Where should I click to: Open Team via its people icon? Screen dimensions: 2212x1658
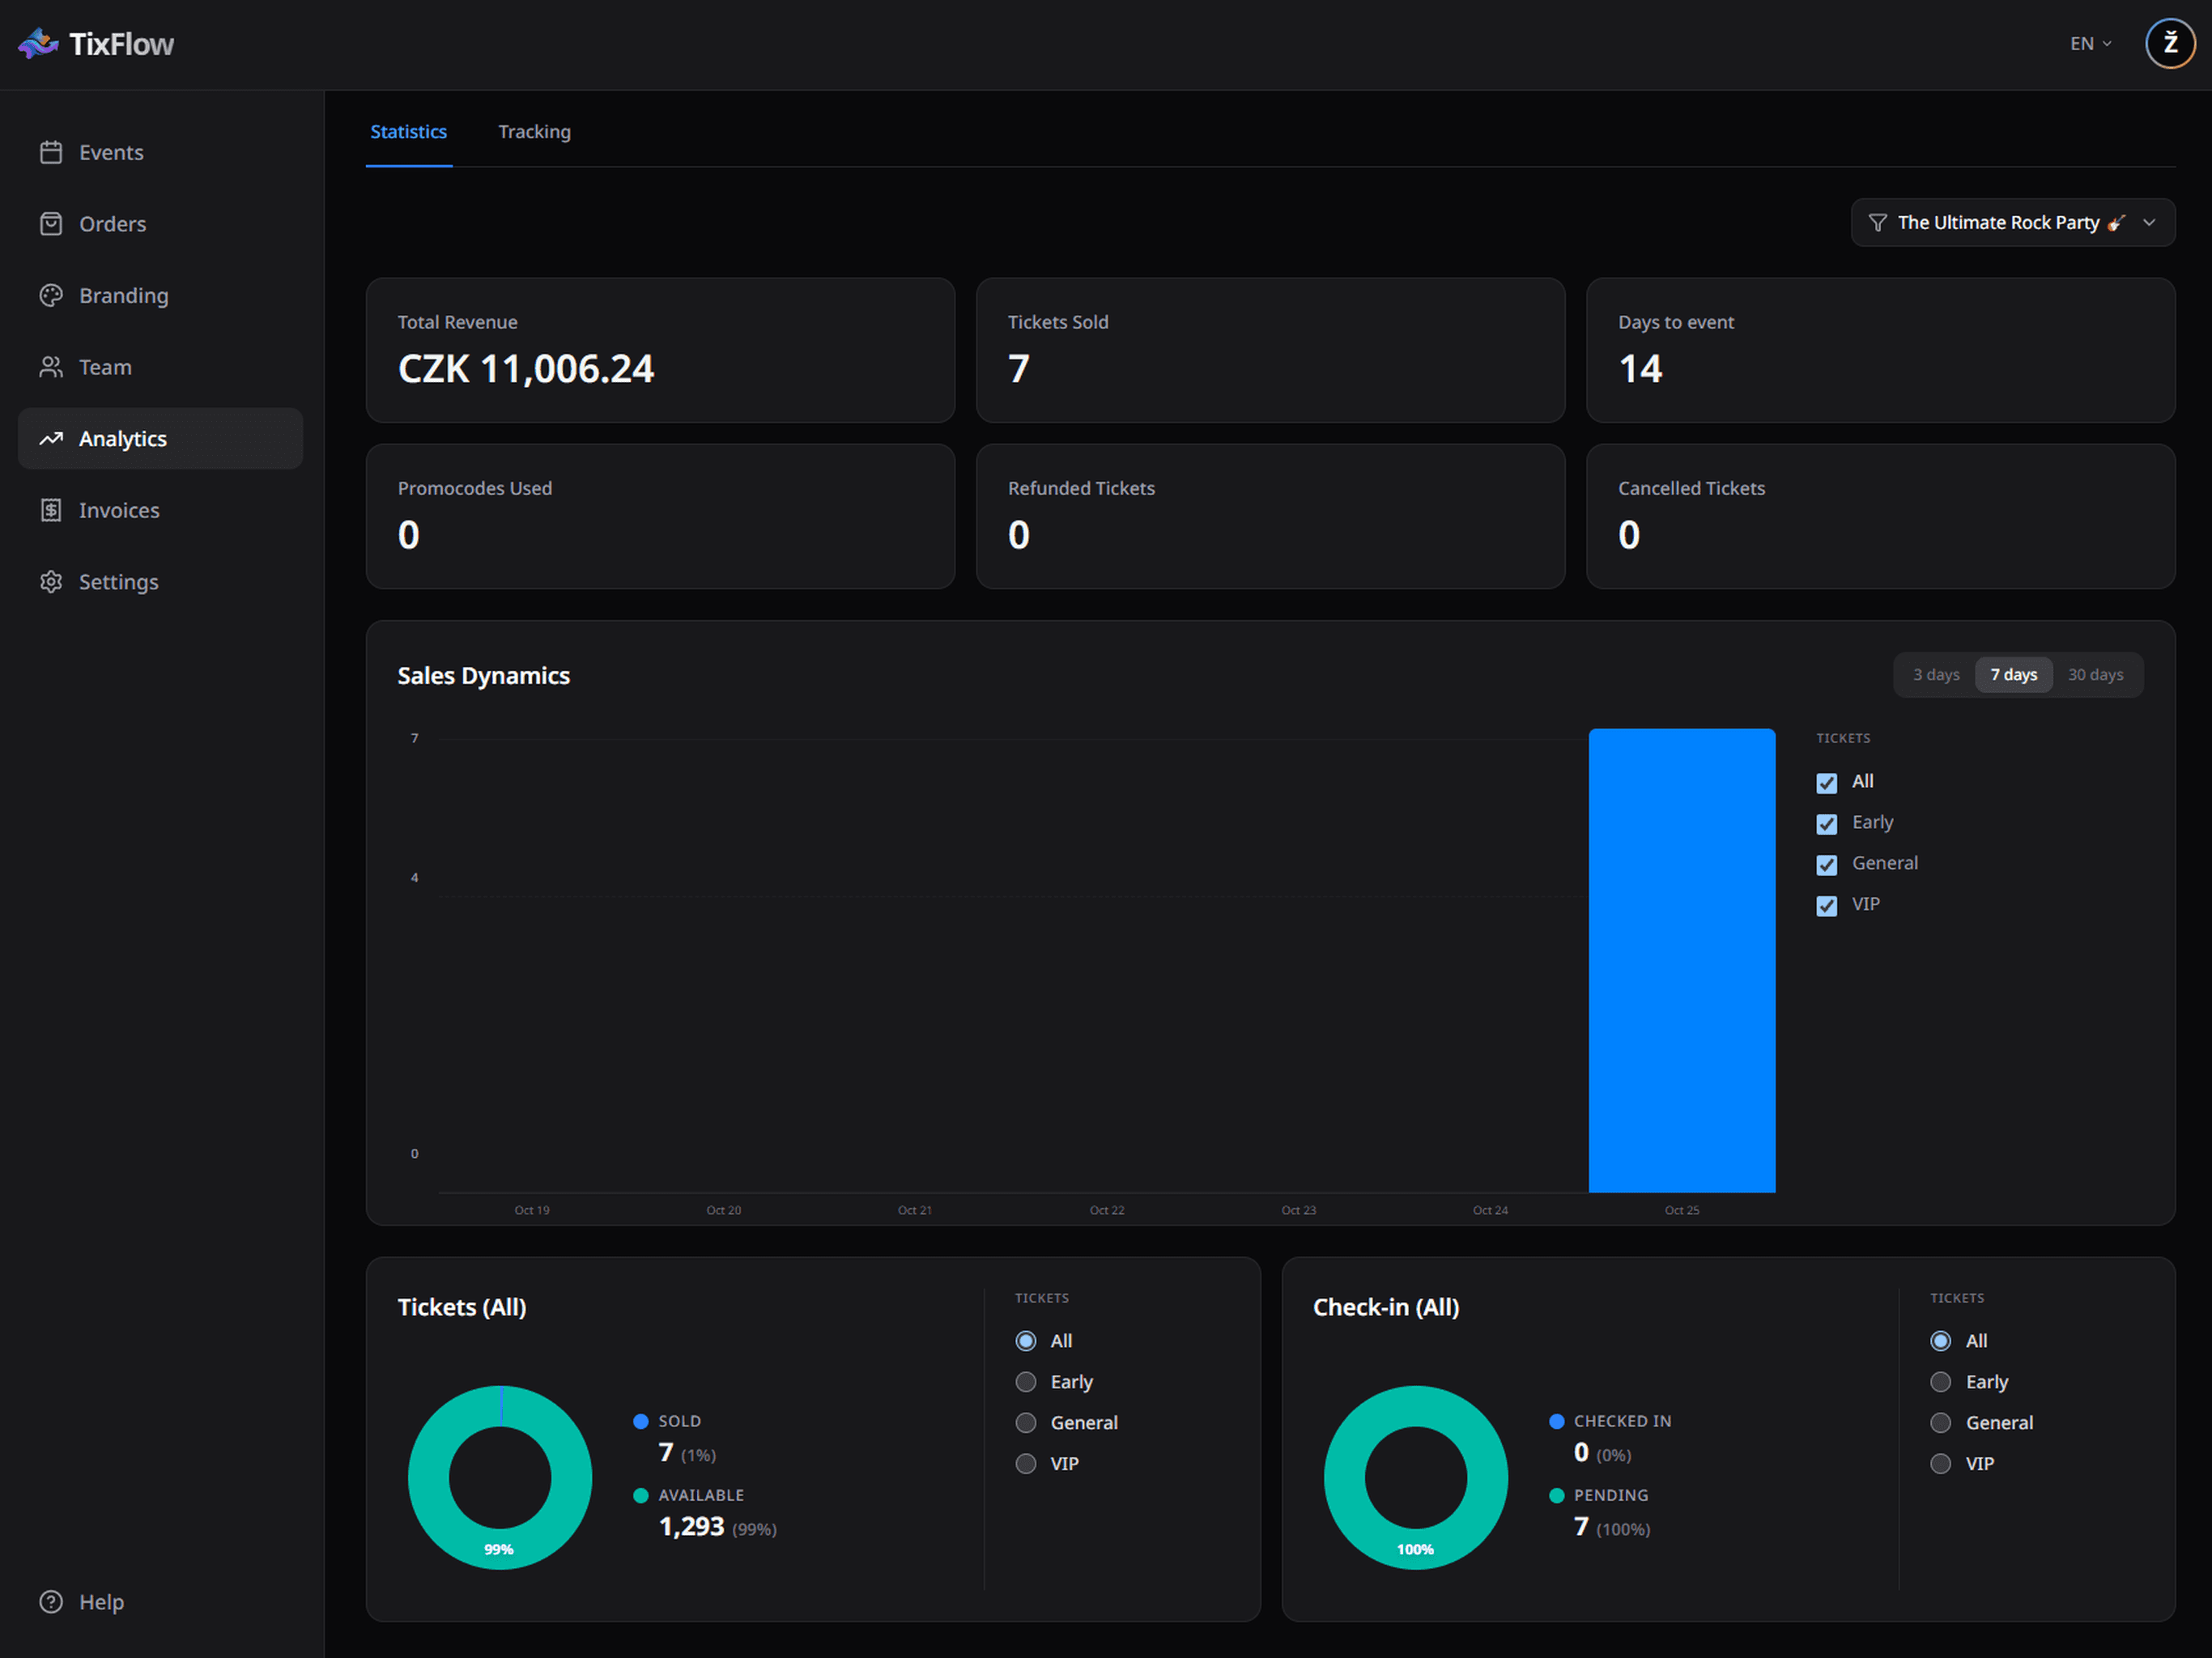(51, 367)
